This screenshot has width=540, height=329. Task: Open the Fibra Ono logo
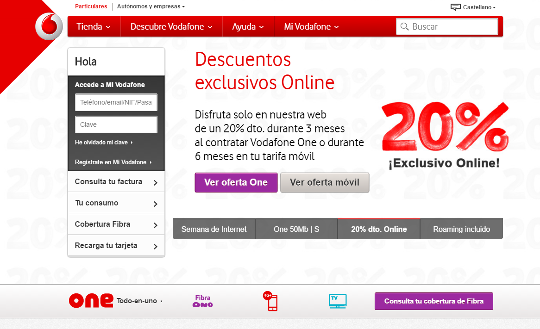[x=202, y=301]
